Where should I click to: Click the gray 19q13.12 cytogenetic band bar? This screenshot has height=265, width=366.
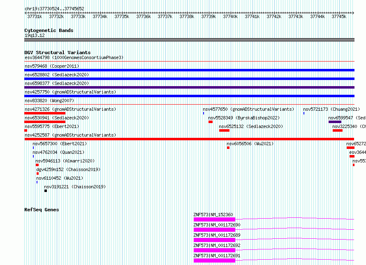coord(189,40)
